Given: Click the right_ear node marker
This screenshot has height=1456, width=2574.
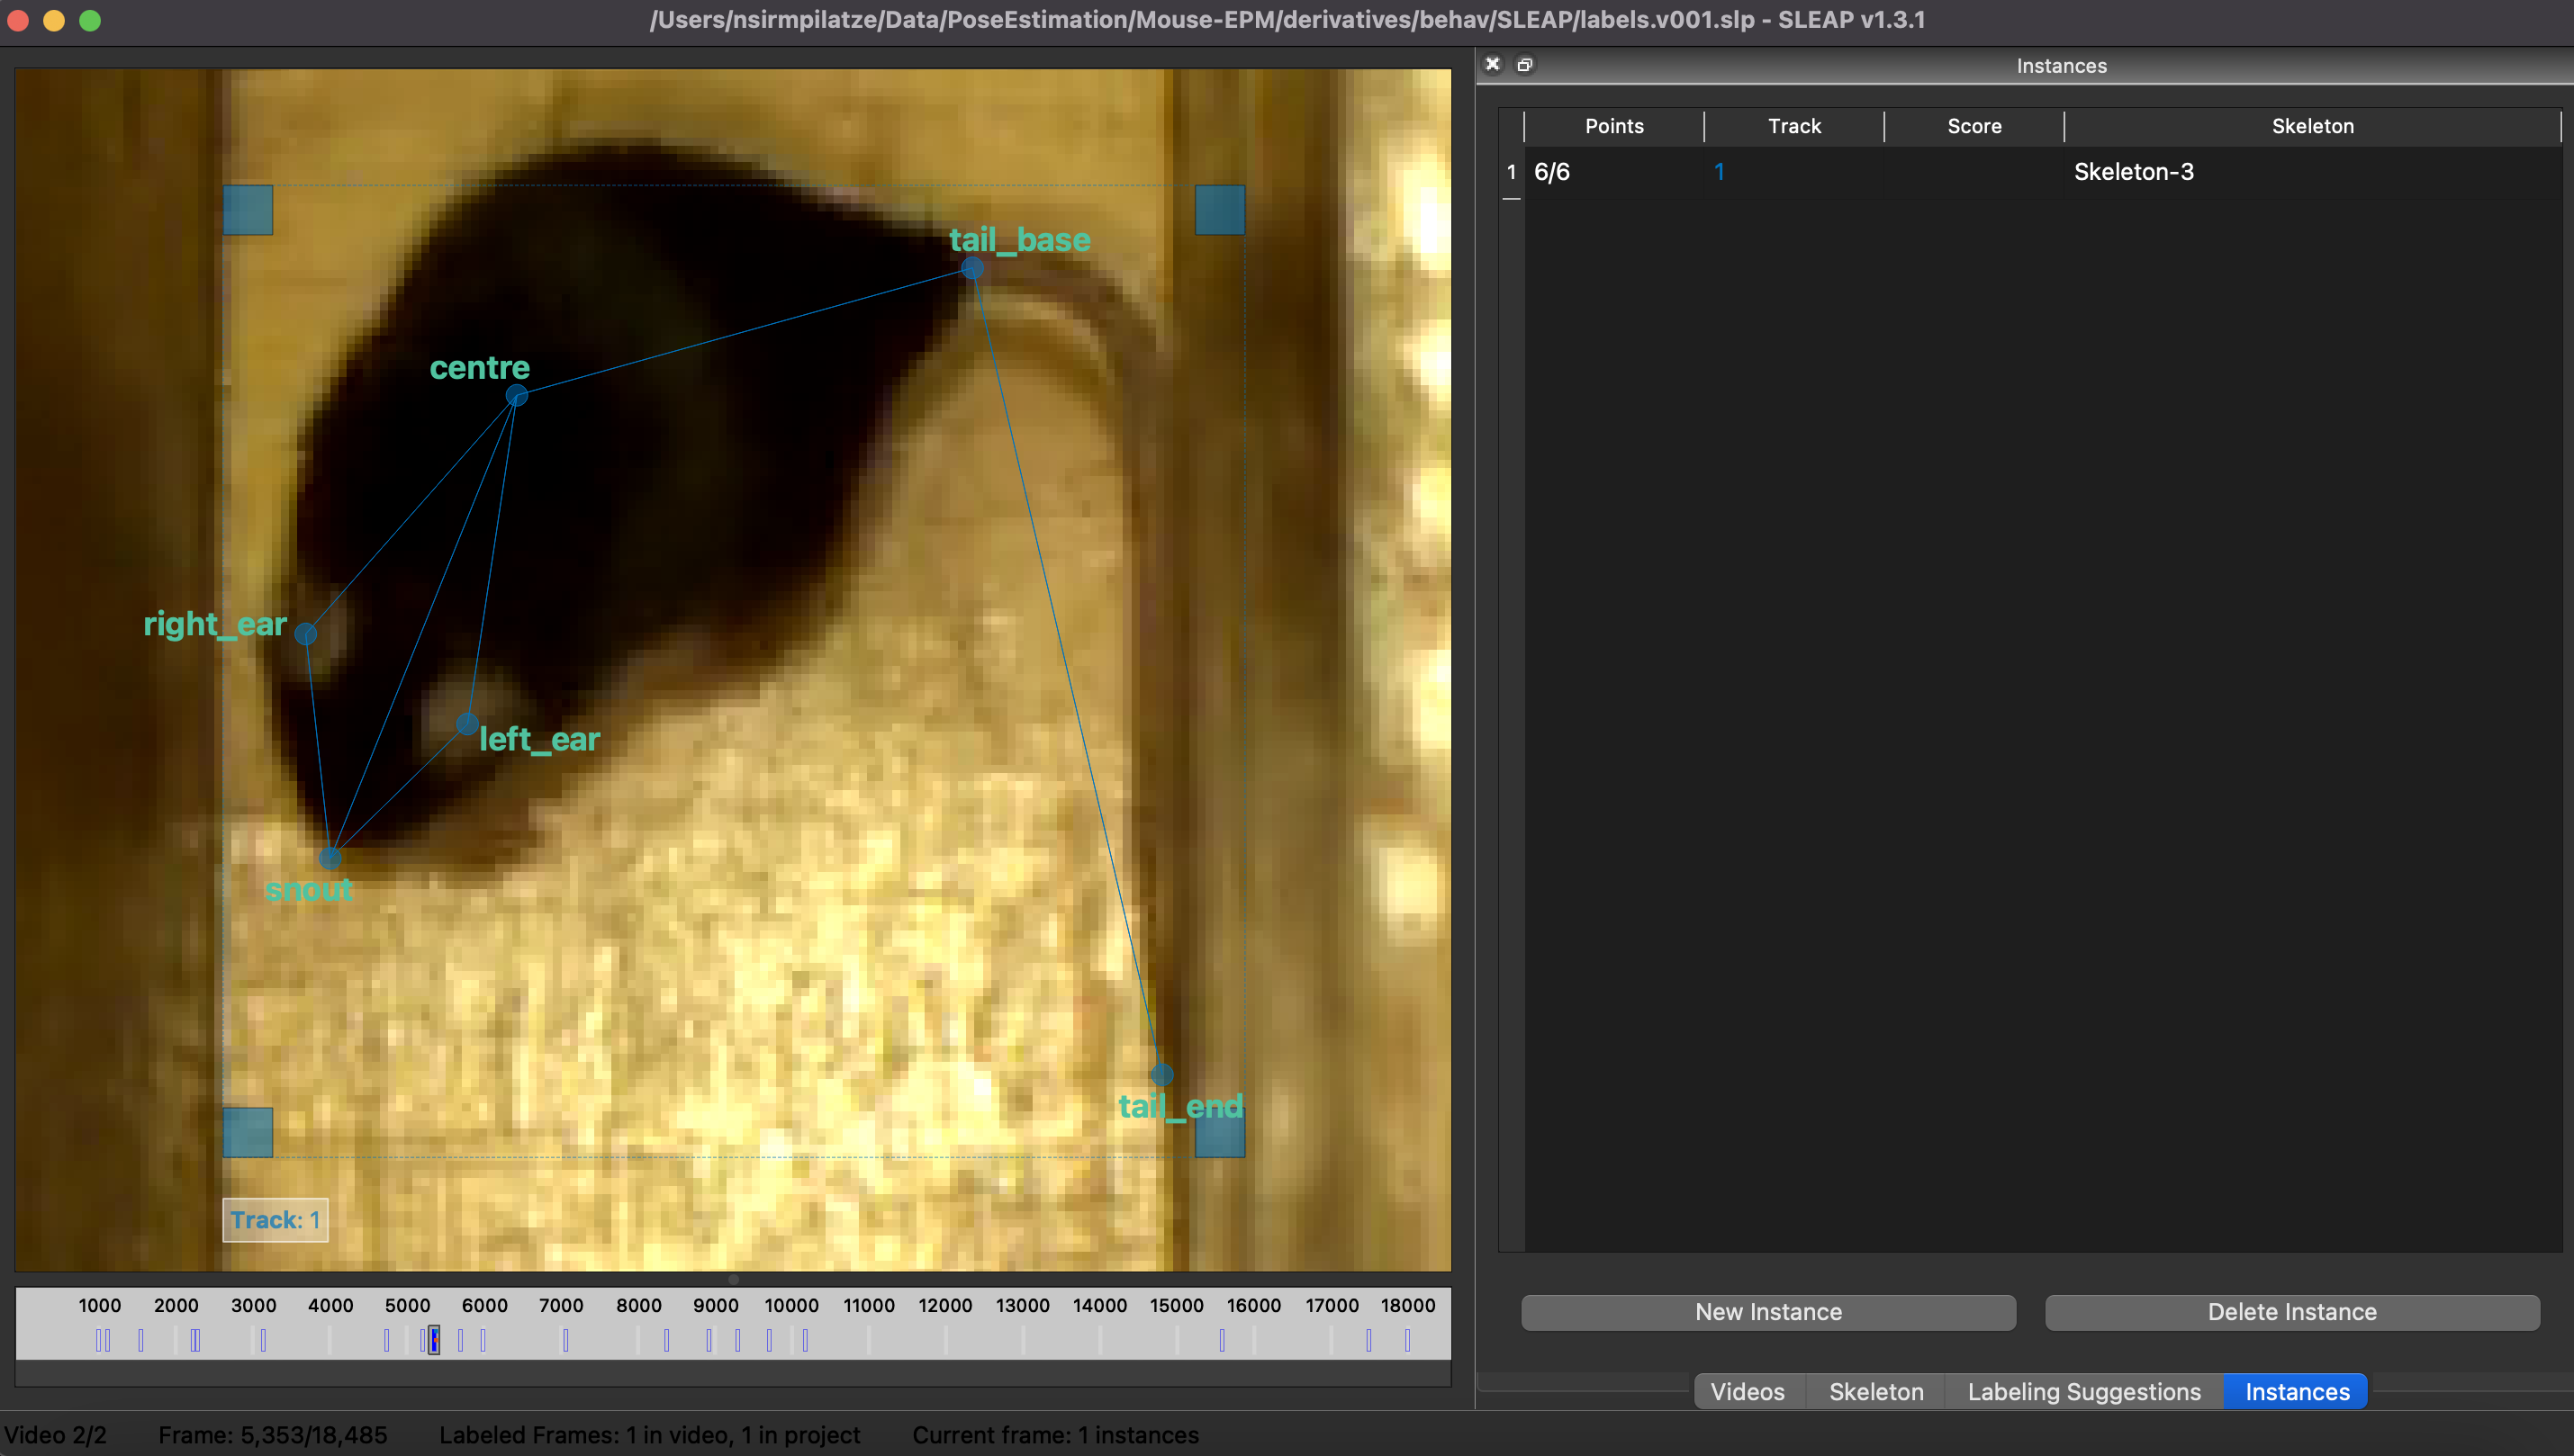Looking at the screenshot, I should pyautogui.click(x=306, y=634).
